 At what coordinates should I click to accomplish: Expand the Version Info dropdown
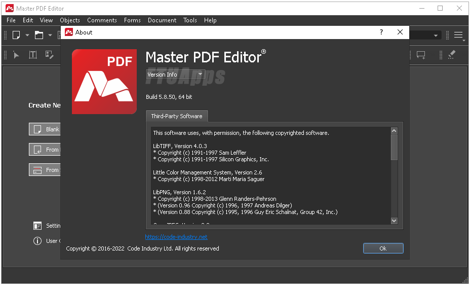tap(175, 74)
